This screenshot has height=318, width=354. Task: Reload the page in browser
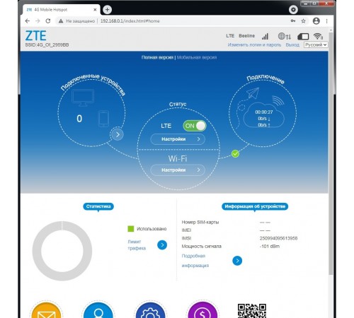click(48, 21)
